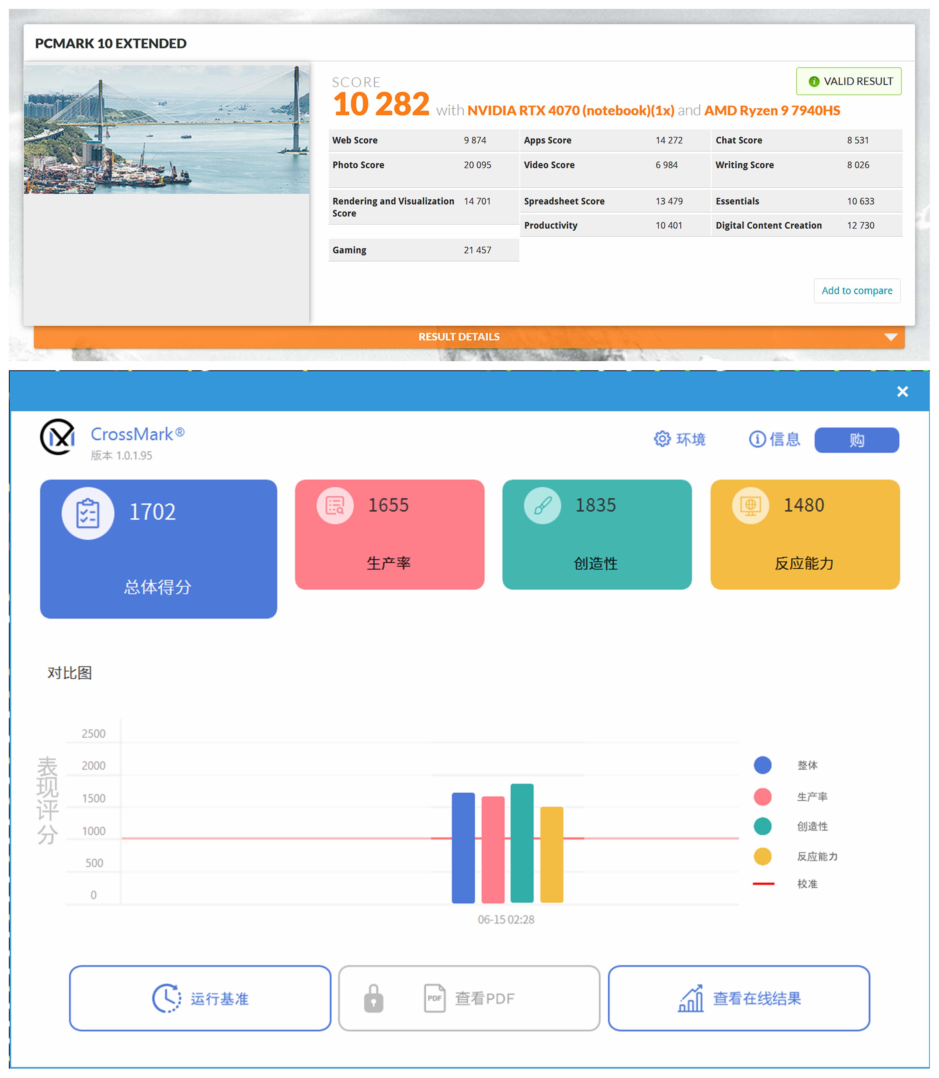Click the overall score clipboard icon
The height and width of the screenshot is (1078, 939).
(x=88, y=513)
